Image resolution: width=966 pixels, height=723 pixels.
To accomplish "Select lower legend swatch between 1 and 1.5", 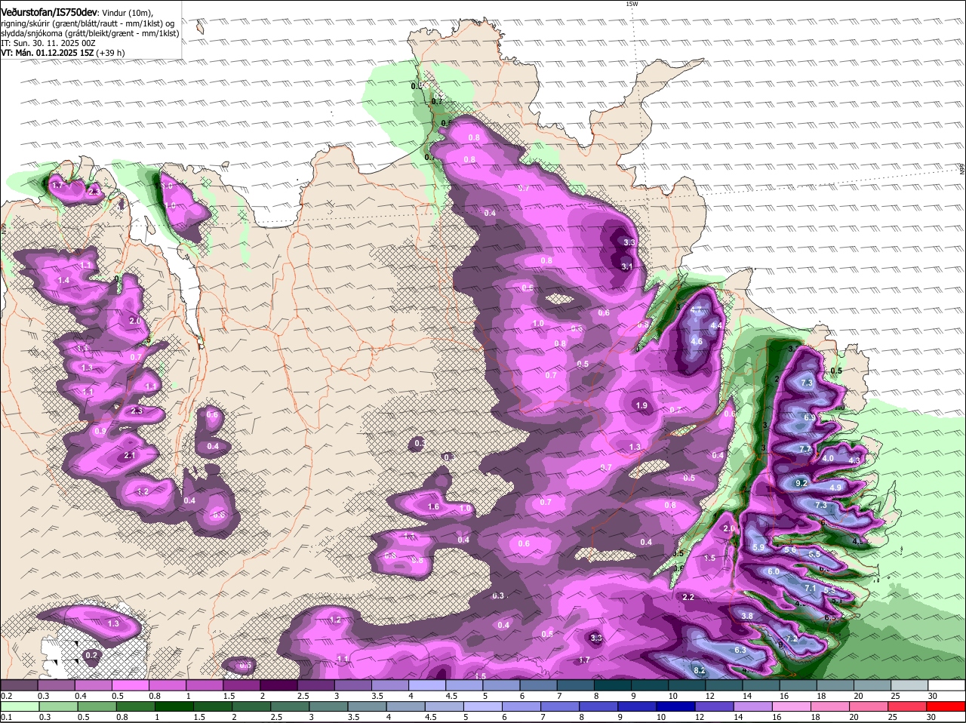I will coord(173,706).
